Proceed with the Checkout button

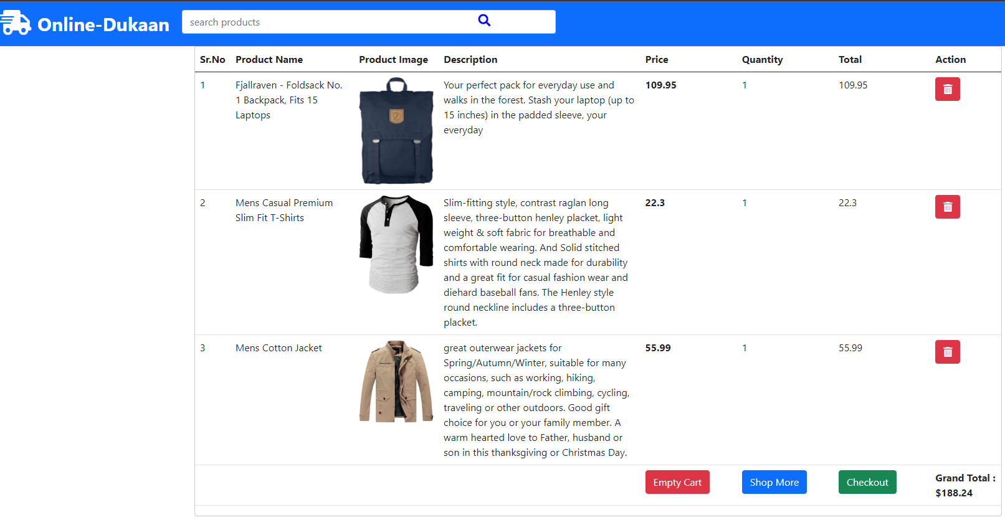point(867,482)
